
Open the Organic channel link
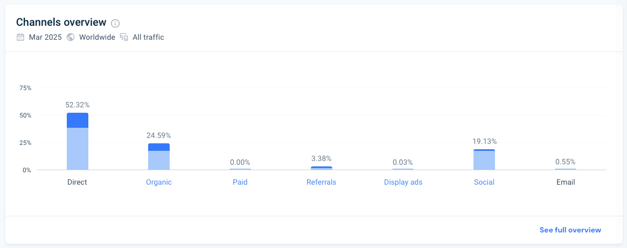point(159,182)
